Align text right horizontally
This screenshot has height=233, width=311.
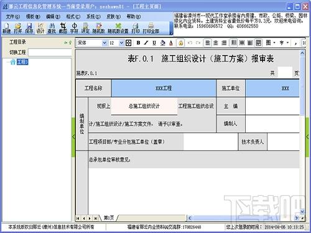point(224,43)
